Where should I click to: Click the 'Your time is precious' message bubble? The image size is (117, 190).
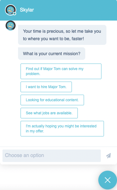coord(62,35)
